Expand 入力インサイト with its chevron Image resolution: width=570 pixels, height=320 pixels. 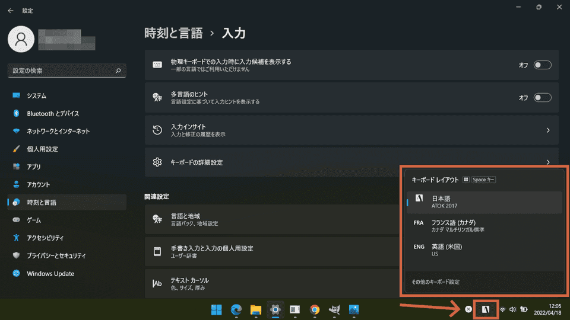coord(548,130)
